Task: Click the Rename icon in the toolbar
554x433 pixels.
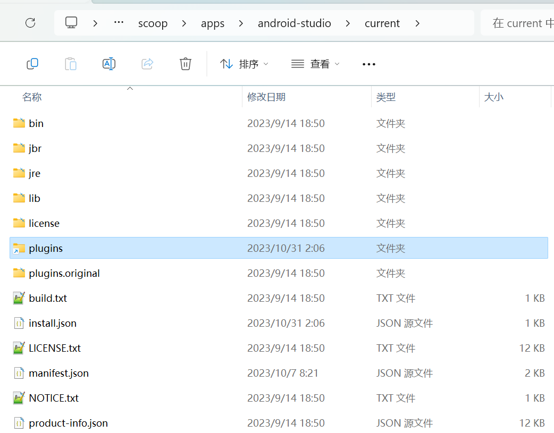Action: pos(108,63)
